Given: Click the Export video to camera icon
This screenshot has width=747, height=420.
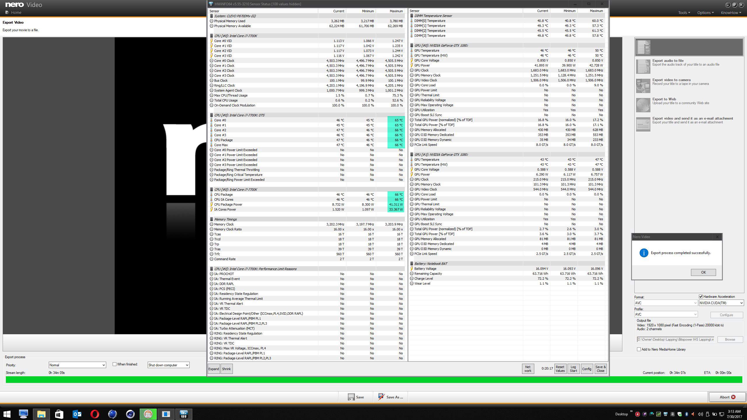Looking at the screenshot, I should pos(643,86).
